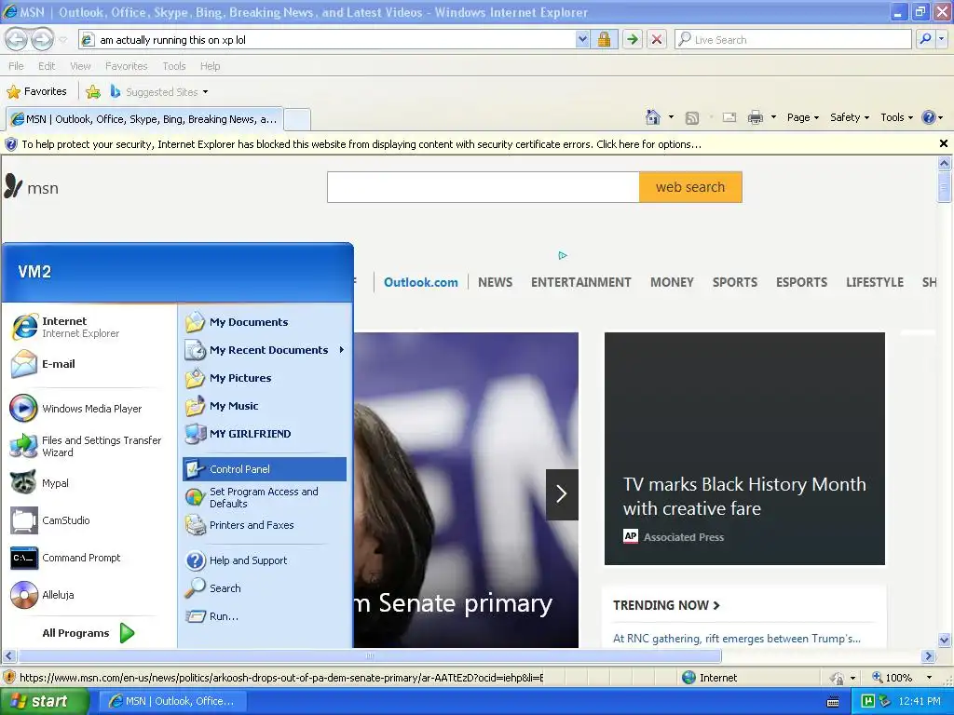Open Run dialog from Start menu
This screenshot has width=954, height=715.
[x=265, y=616]
